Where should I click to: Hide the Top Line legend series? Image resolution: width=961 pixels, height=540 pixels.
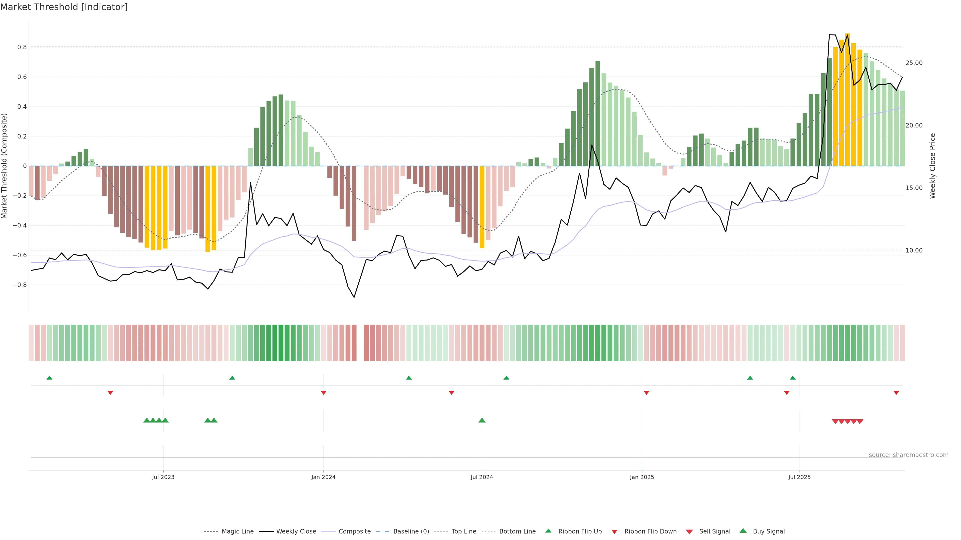464,531
